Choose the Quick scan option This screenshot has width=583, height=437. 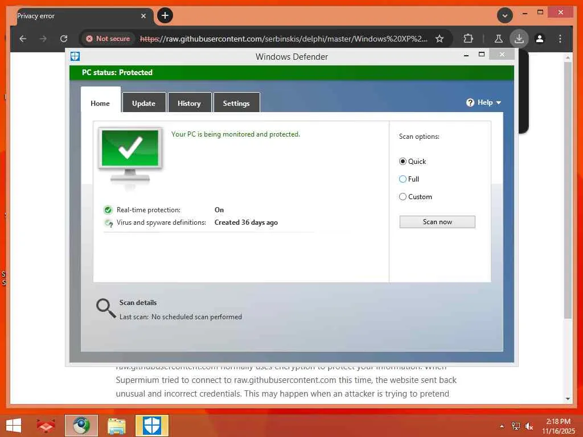[x=403, y=161]
